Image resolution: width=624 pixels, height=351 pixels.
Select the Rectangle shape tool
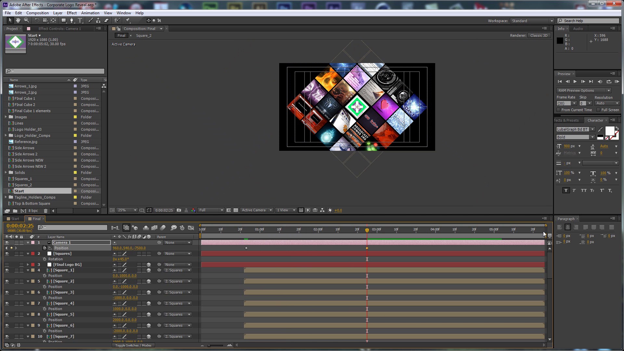click(x=64, y=20)
